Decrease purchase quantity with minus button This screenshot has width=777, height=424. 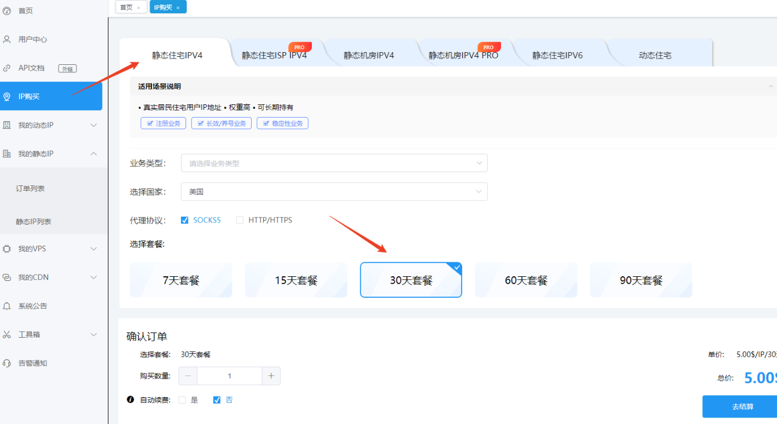tap(188, 376)
